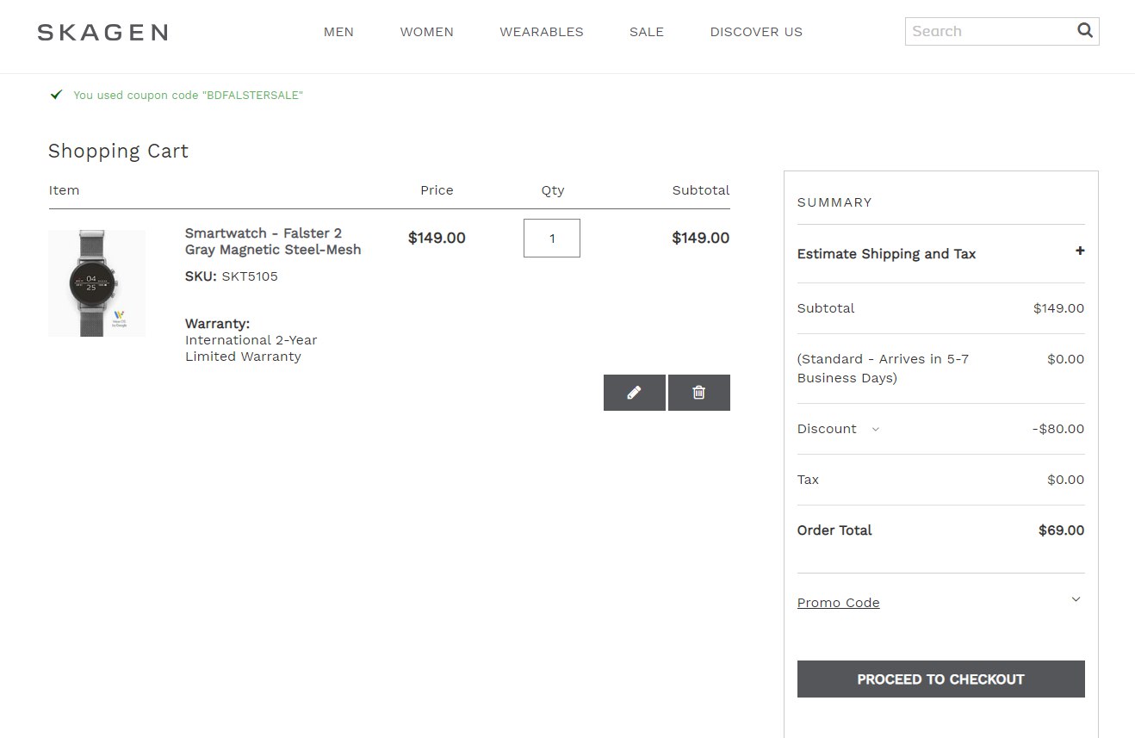1135x738 pixels.
Task: Open the Falster 2 watch thumbnail
Action: pyautogui.click(x=96, y=283)
